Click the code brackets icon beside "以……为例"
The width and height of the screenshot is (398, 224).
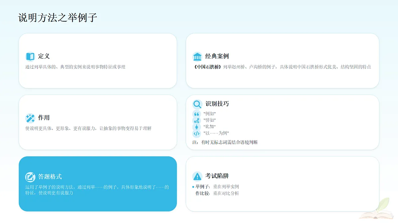coord(197,134)
